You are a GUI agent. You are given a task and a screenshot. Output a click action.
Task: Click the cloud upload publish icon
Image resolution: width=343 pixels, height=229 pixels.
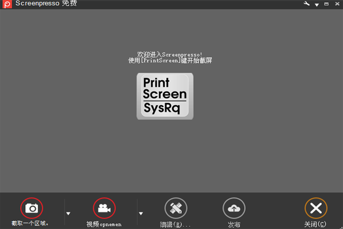234,207
